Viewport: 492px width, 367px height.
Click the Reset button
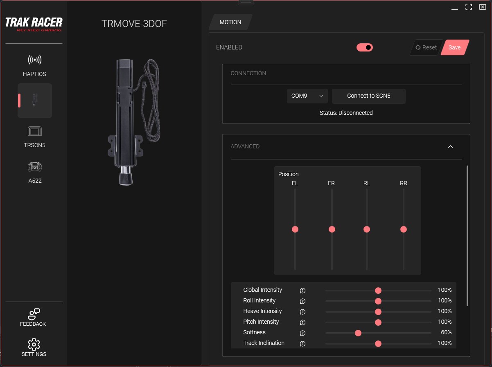pyautogui.click(x=426, y=47)
